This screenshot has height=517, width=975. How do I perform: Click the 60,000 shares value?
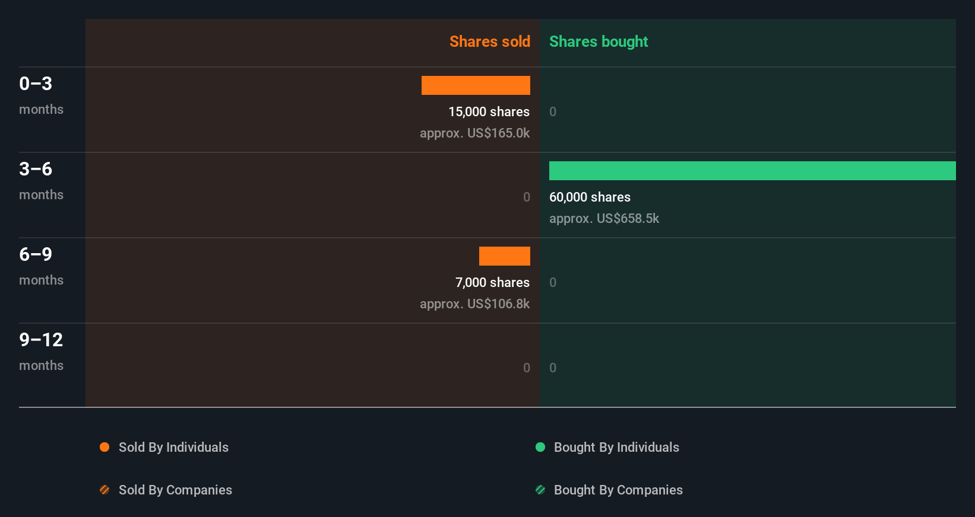(590, 197)
